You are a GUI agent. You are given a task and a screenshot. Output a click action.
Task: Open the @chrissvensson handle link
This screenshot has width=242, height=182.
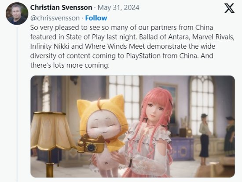tap(55, 18)
